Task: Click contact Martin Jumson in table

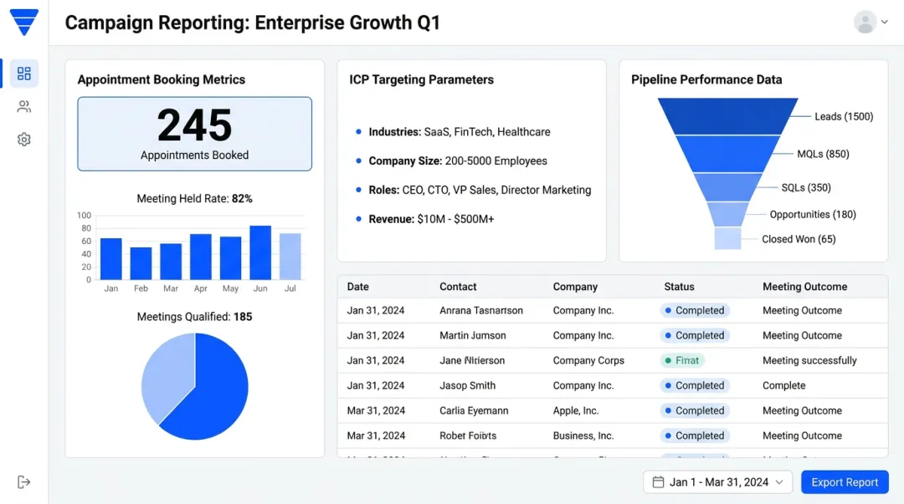Action: point(472,335)
